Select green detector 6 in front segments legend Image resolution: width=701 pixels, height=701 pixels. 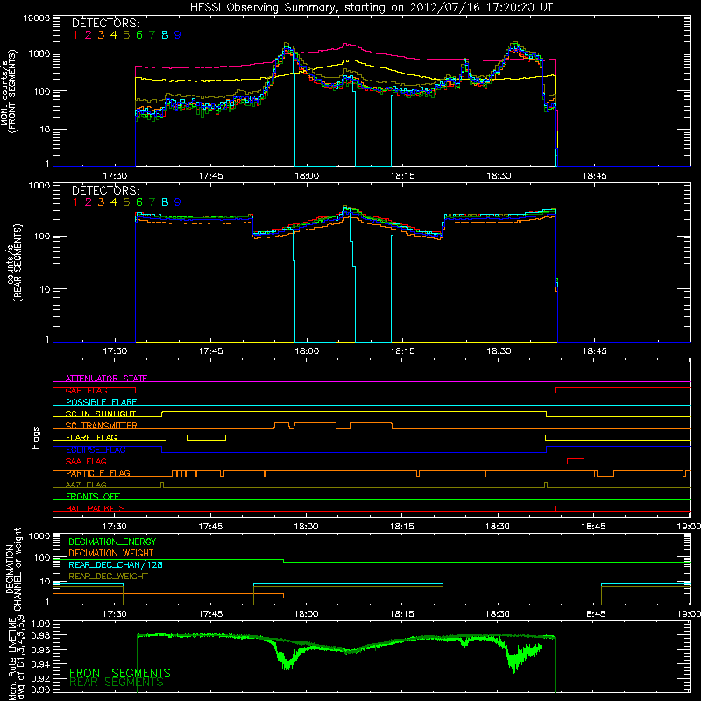(139, 35)
